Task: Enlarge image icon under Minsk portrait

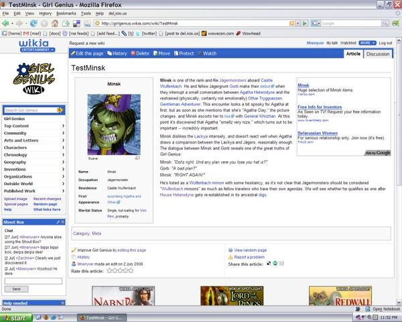Action: tap(137, 158)
